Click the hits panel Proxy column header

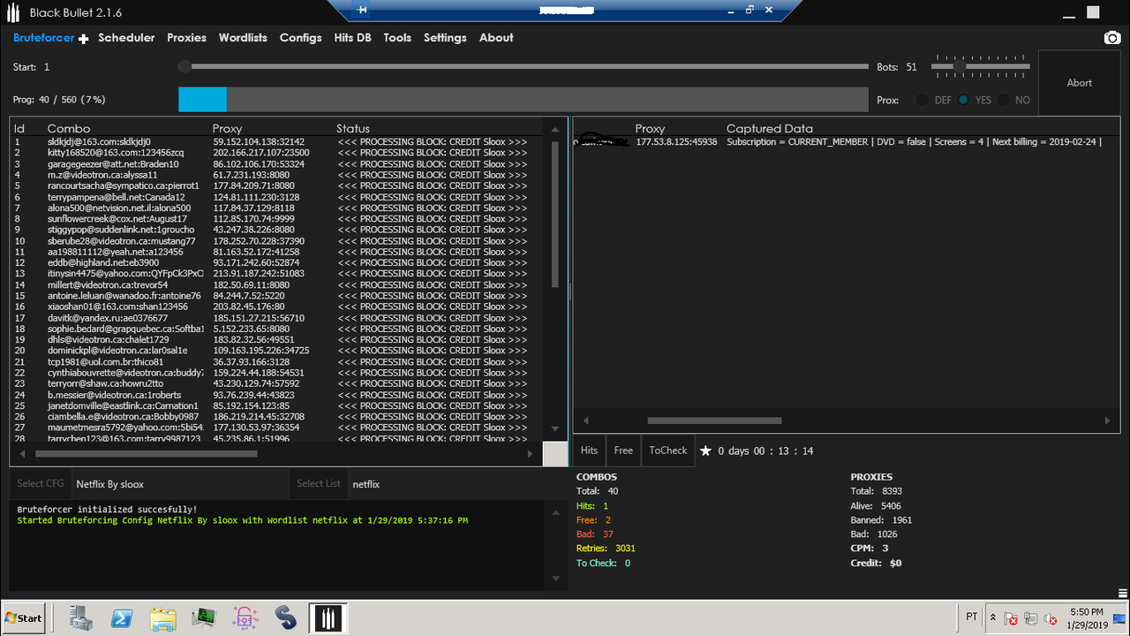[x=650, y=128]
